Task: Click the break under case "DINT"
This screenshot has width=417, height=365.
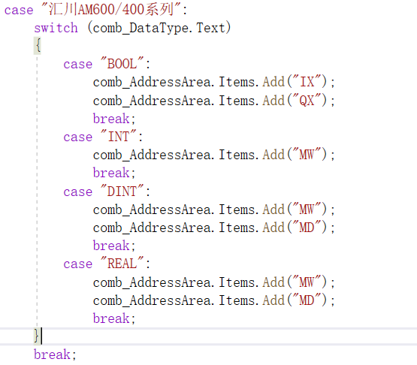Action: tap(114, 246)
